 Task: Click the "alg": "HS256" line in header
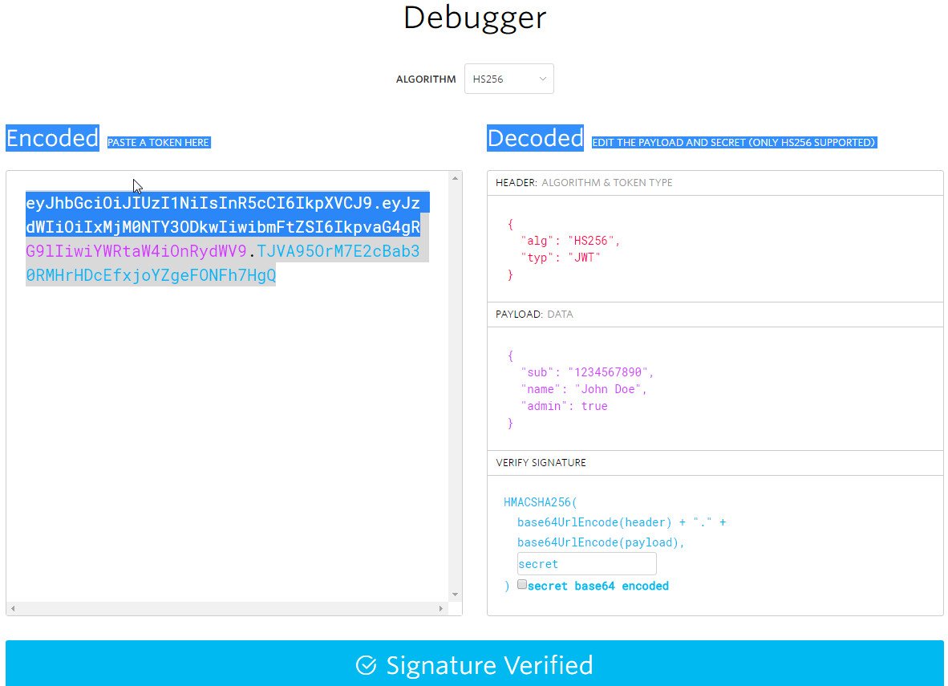(570, 241)
